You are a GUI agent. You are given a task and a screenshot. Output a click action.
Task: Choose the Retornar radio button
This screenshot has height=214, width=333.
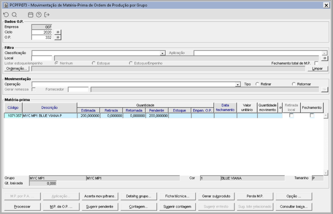[294, 84]
